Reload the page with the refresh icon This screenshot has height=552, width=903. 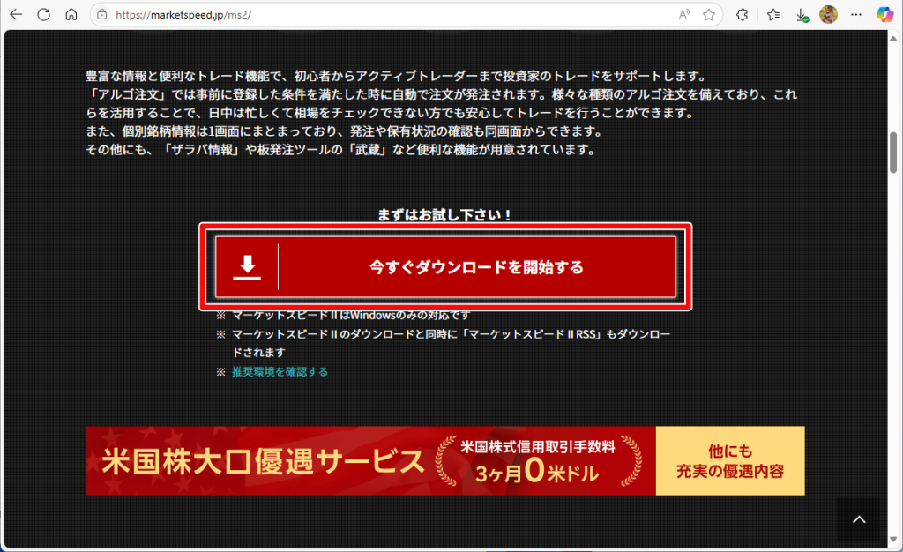(43, 15)
